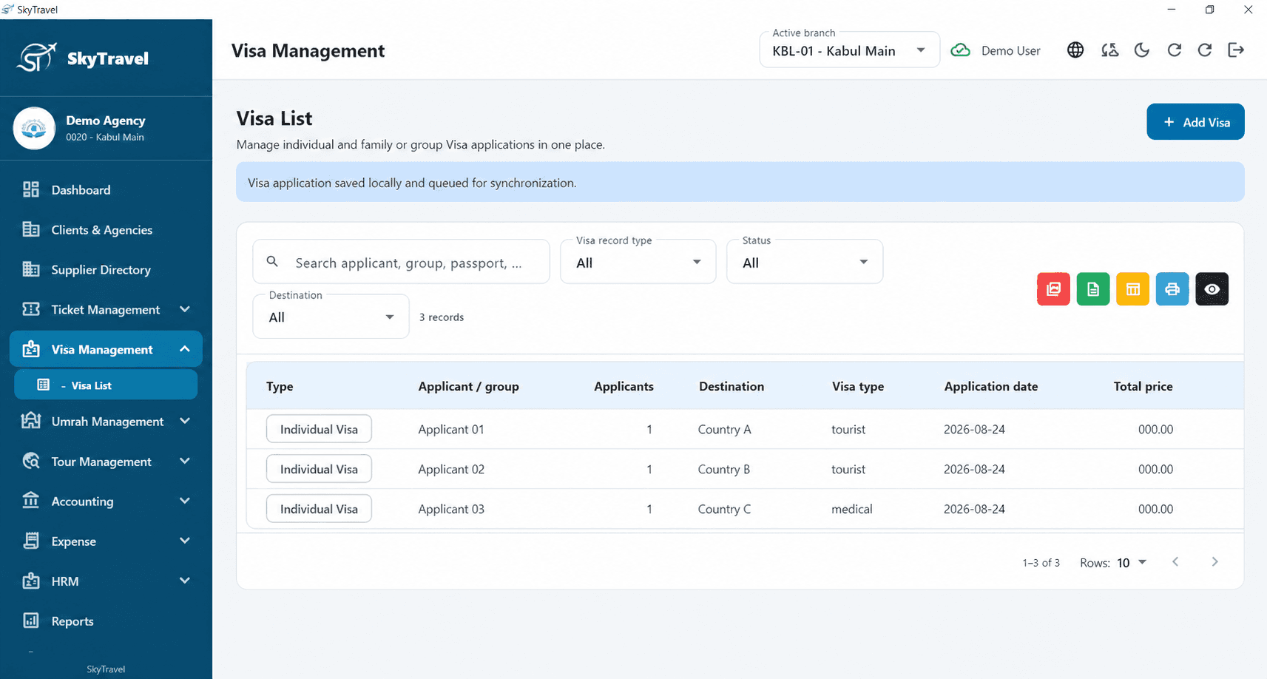Open Supplier Directory menu item

tap(106, 270)
